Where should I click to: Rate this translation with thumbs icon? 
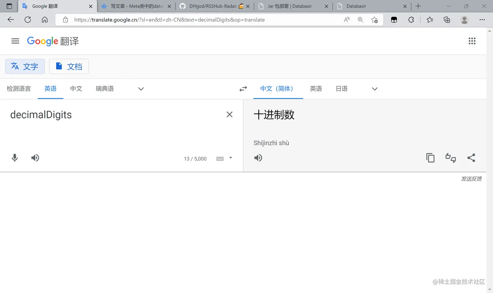(451, 158)
